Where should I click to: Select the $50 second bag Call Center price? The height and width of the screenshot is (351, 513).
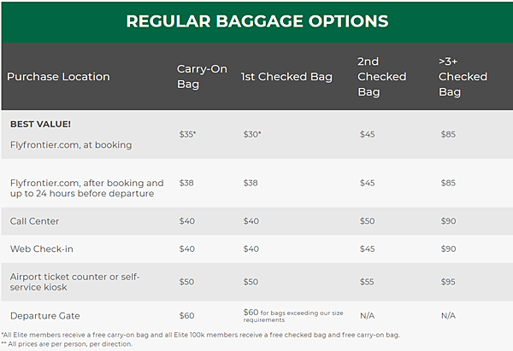(368, 221)
